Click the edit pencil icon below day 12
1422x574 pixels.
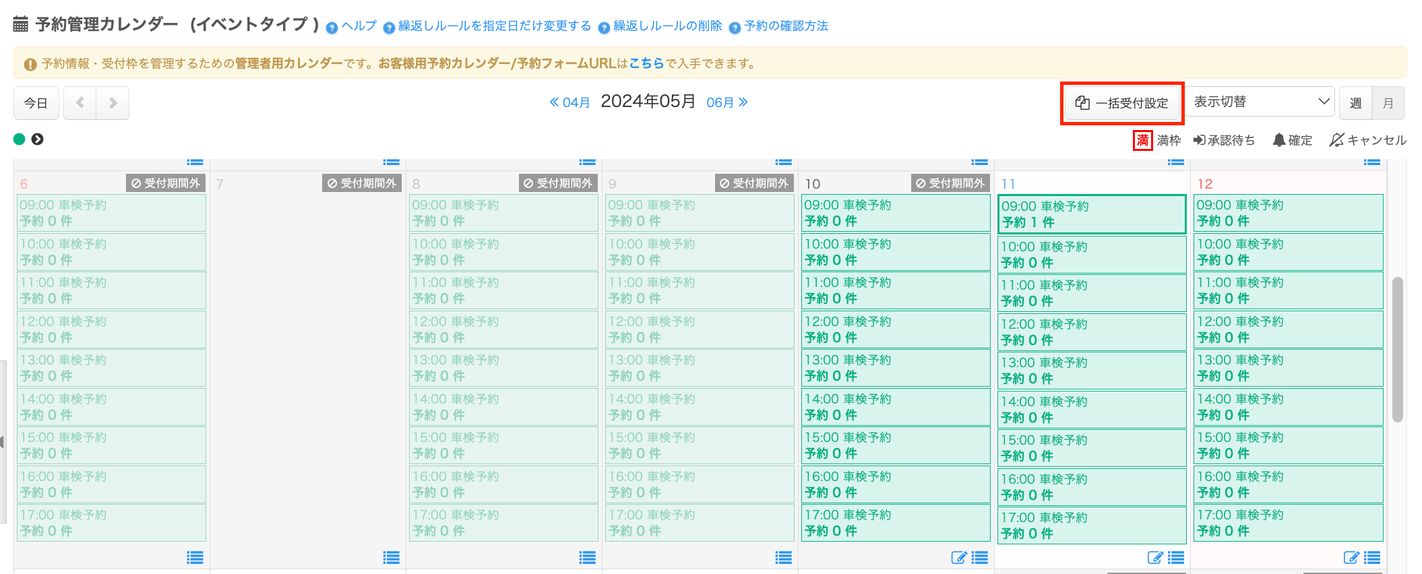coord(1351,557)
